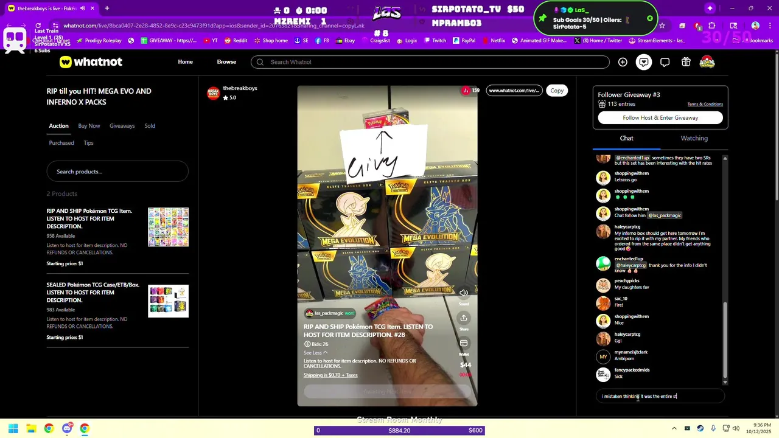Open the saved heart-bookmark icon in header

644,62
